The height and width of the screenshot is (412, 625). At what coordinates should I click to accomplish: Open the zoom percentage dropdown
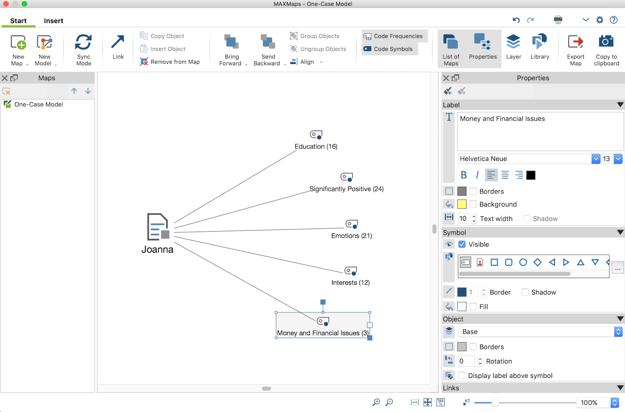click(615, 403)
